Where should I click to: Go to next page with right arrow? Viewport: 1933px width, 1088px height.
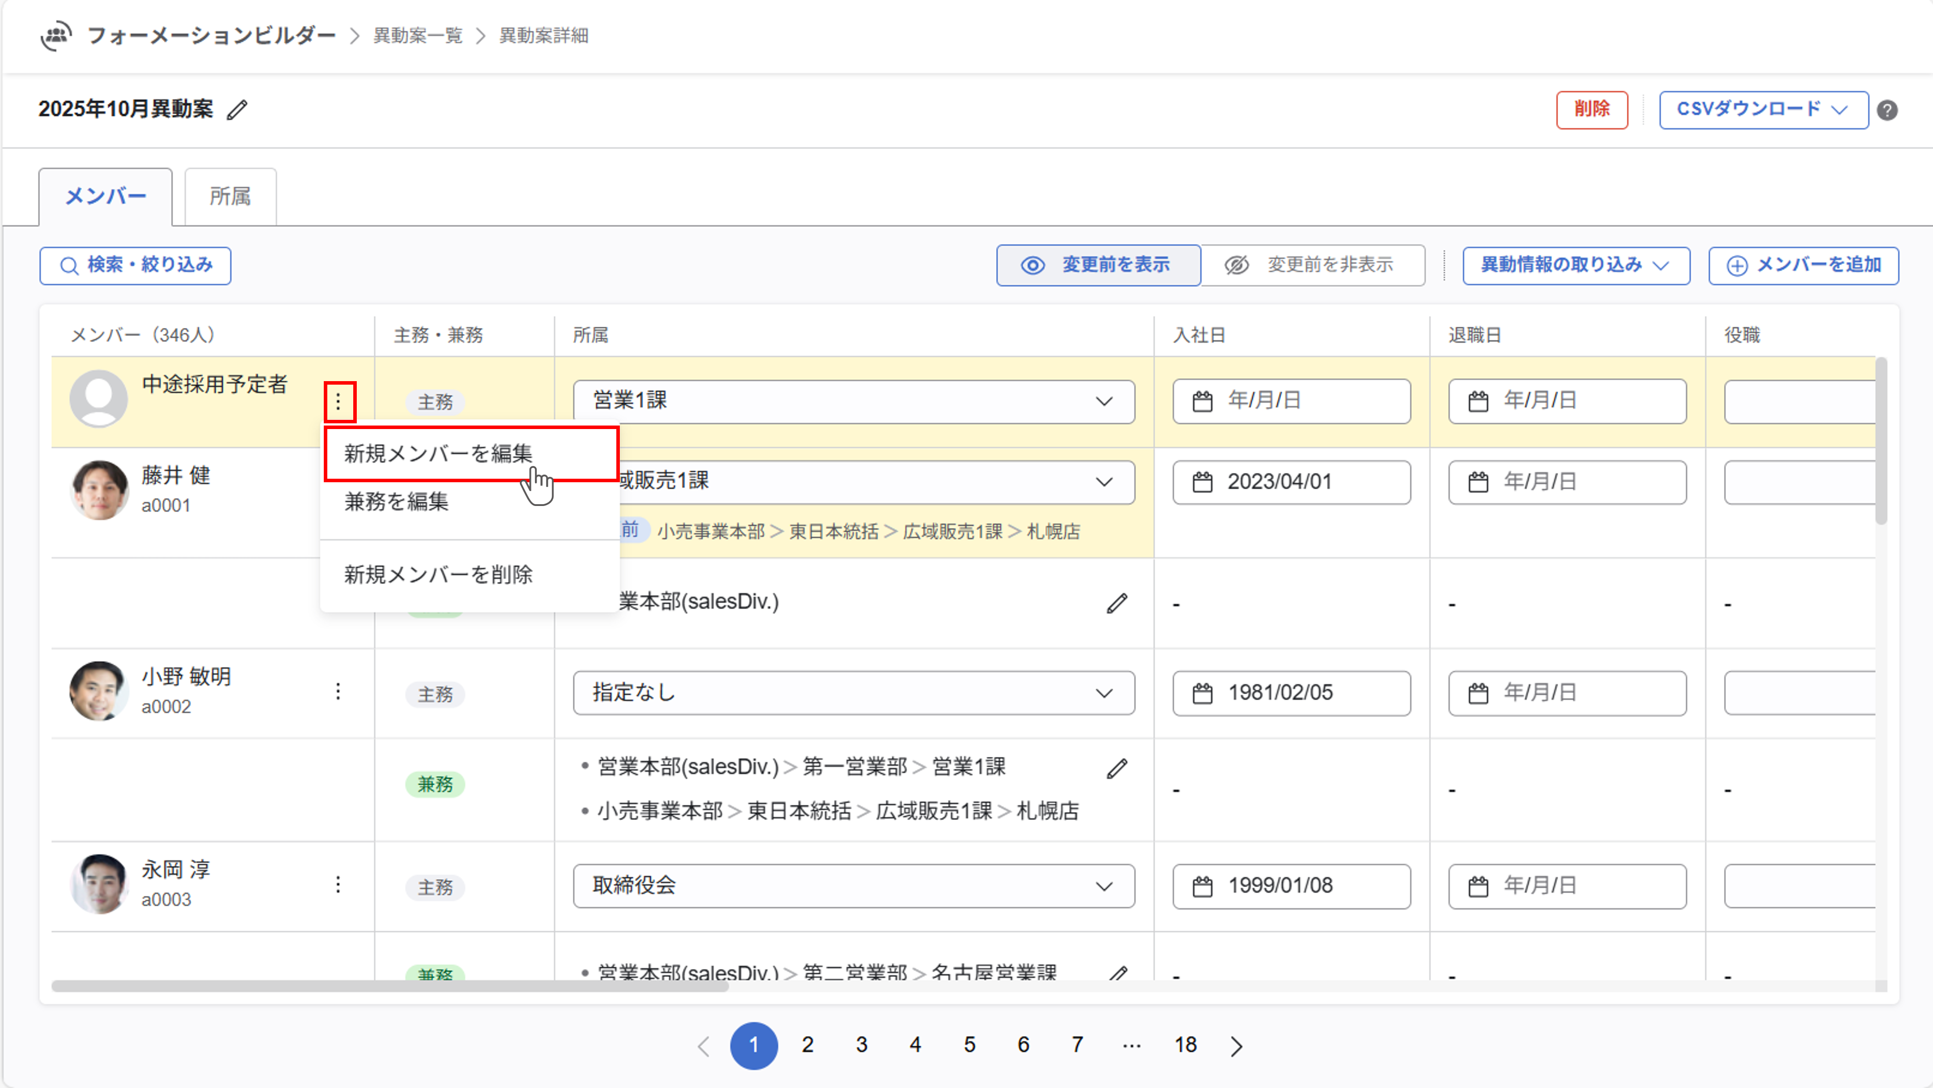tap(1236, 1046)
